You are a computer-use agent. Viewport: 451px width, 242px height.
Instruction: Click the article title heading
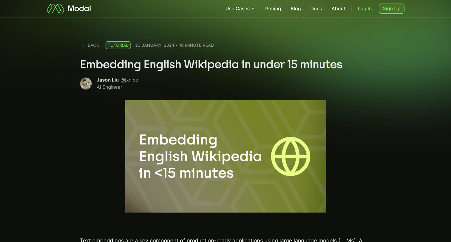211,64
